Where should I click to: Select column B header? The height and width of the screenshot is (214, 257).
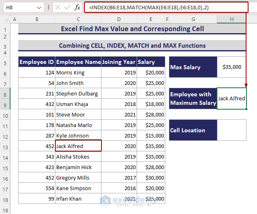click(37, 19)
